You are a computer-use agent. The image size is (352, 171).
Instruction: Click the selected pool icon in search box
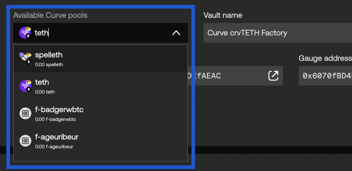click(25, 33)
